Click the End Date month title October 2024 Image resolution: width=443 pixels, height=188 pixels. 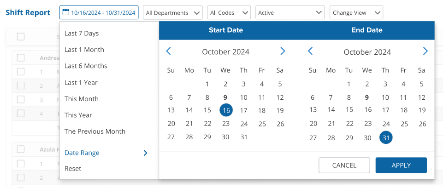pyautogui.click(x=367, y=52)
